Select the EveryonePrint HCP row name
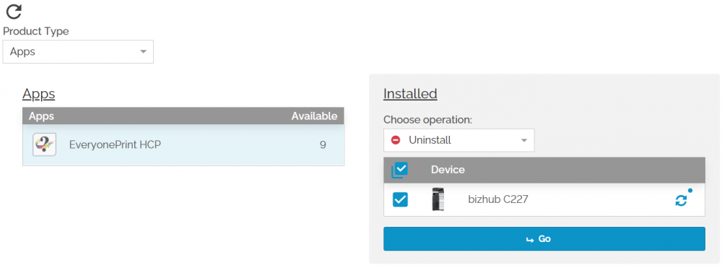 [x=115, y=144]
